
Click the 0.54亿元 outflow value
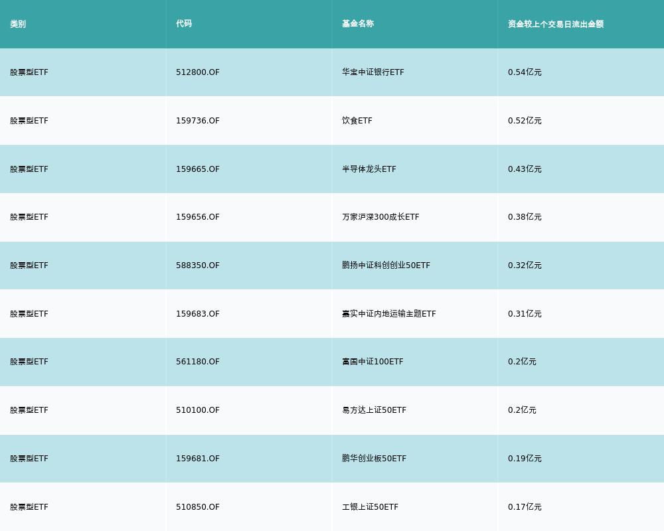(x=525, y=72)
